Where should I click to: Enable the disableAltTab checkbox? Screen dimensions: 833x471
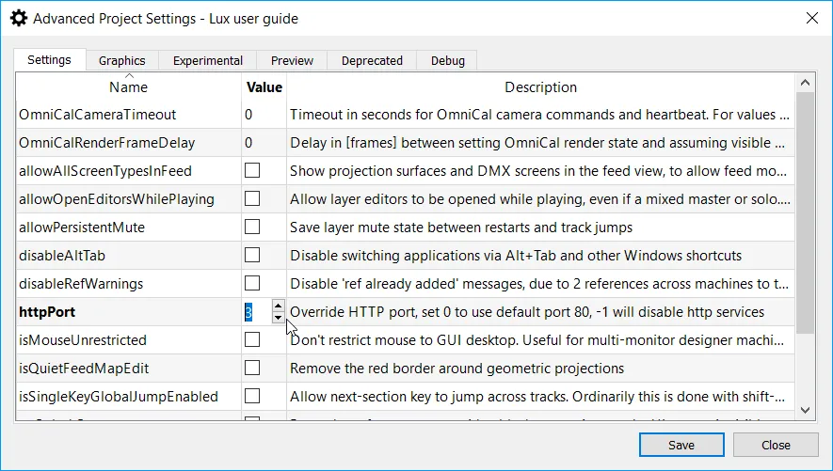pos(252,255)
